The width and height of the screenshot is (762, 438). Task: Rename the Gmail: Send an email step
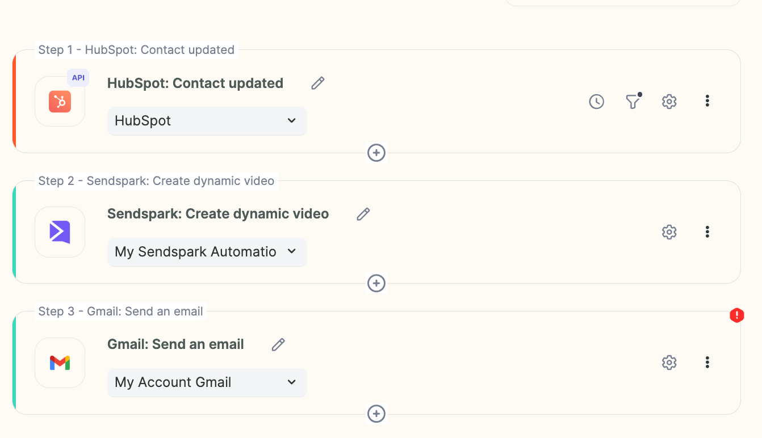coord(278,344)
